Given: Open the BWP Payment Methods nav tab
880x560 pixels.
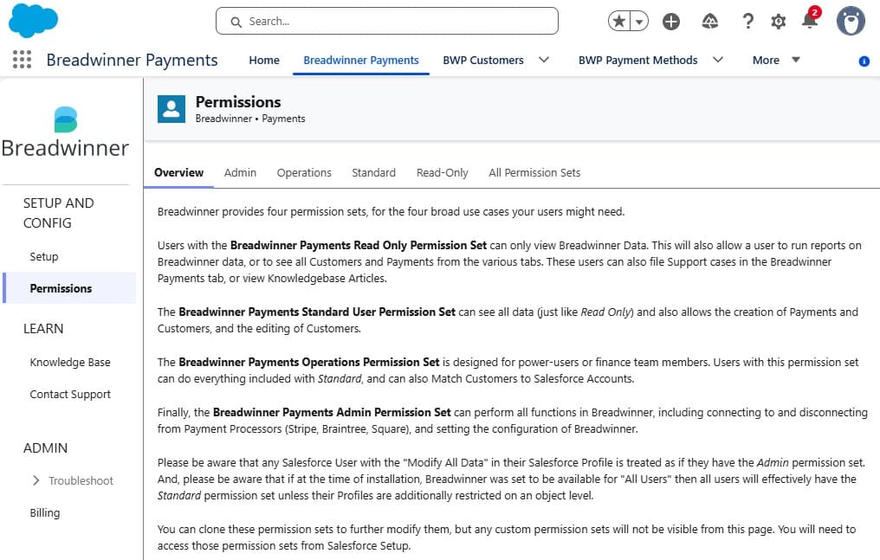Looking at the screenshot, I should coord(637,60).
